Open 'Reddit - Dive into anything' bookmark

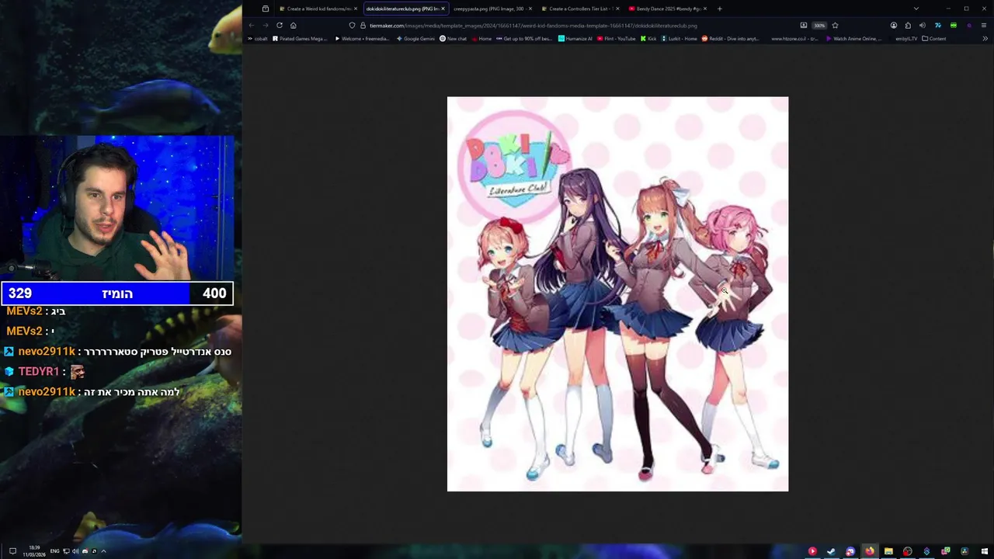pyautogui.click(x=731, y=39)
